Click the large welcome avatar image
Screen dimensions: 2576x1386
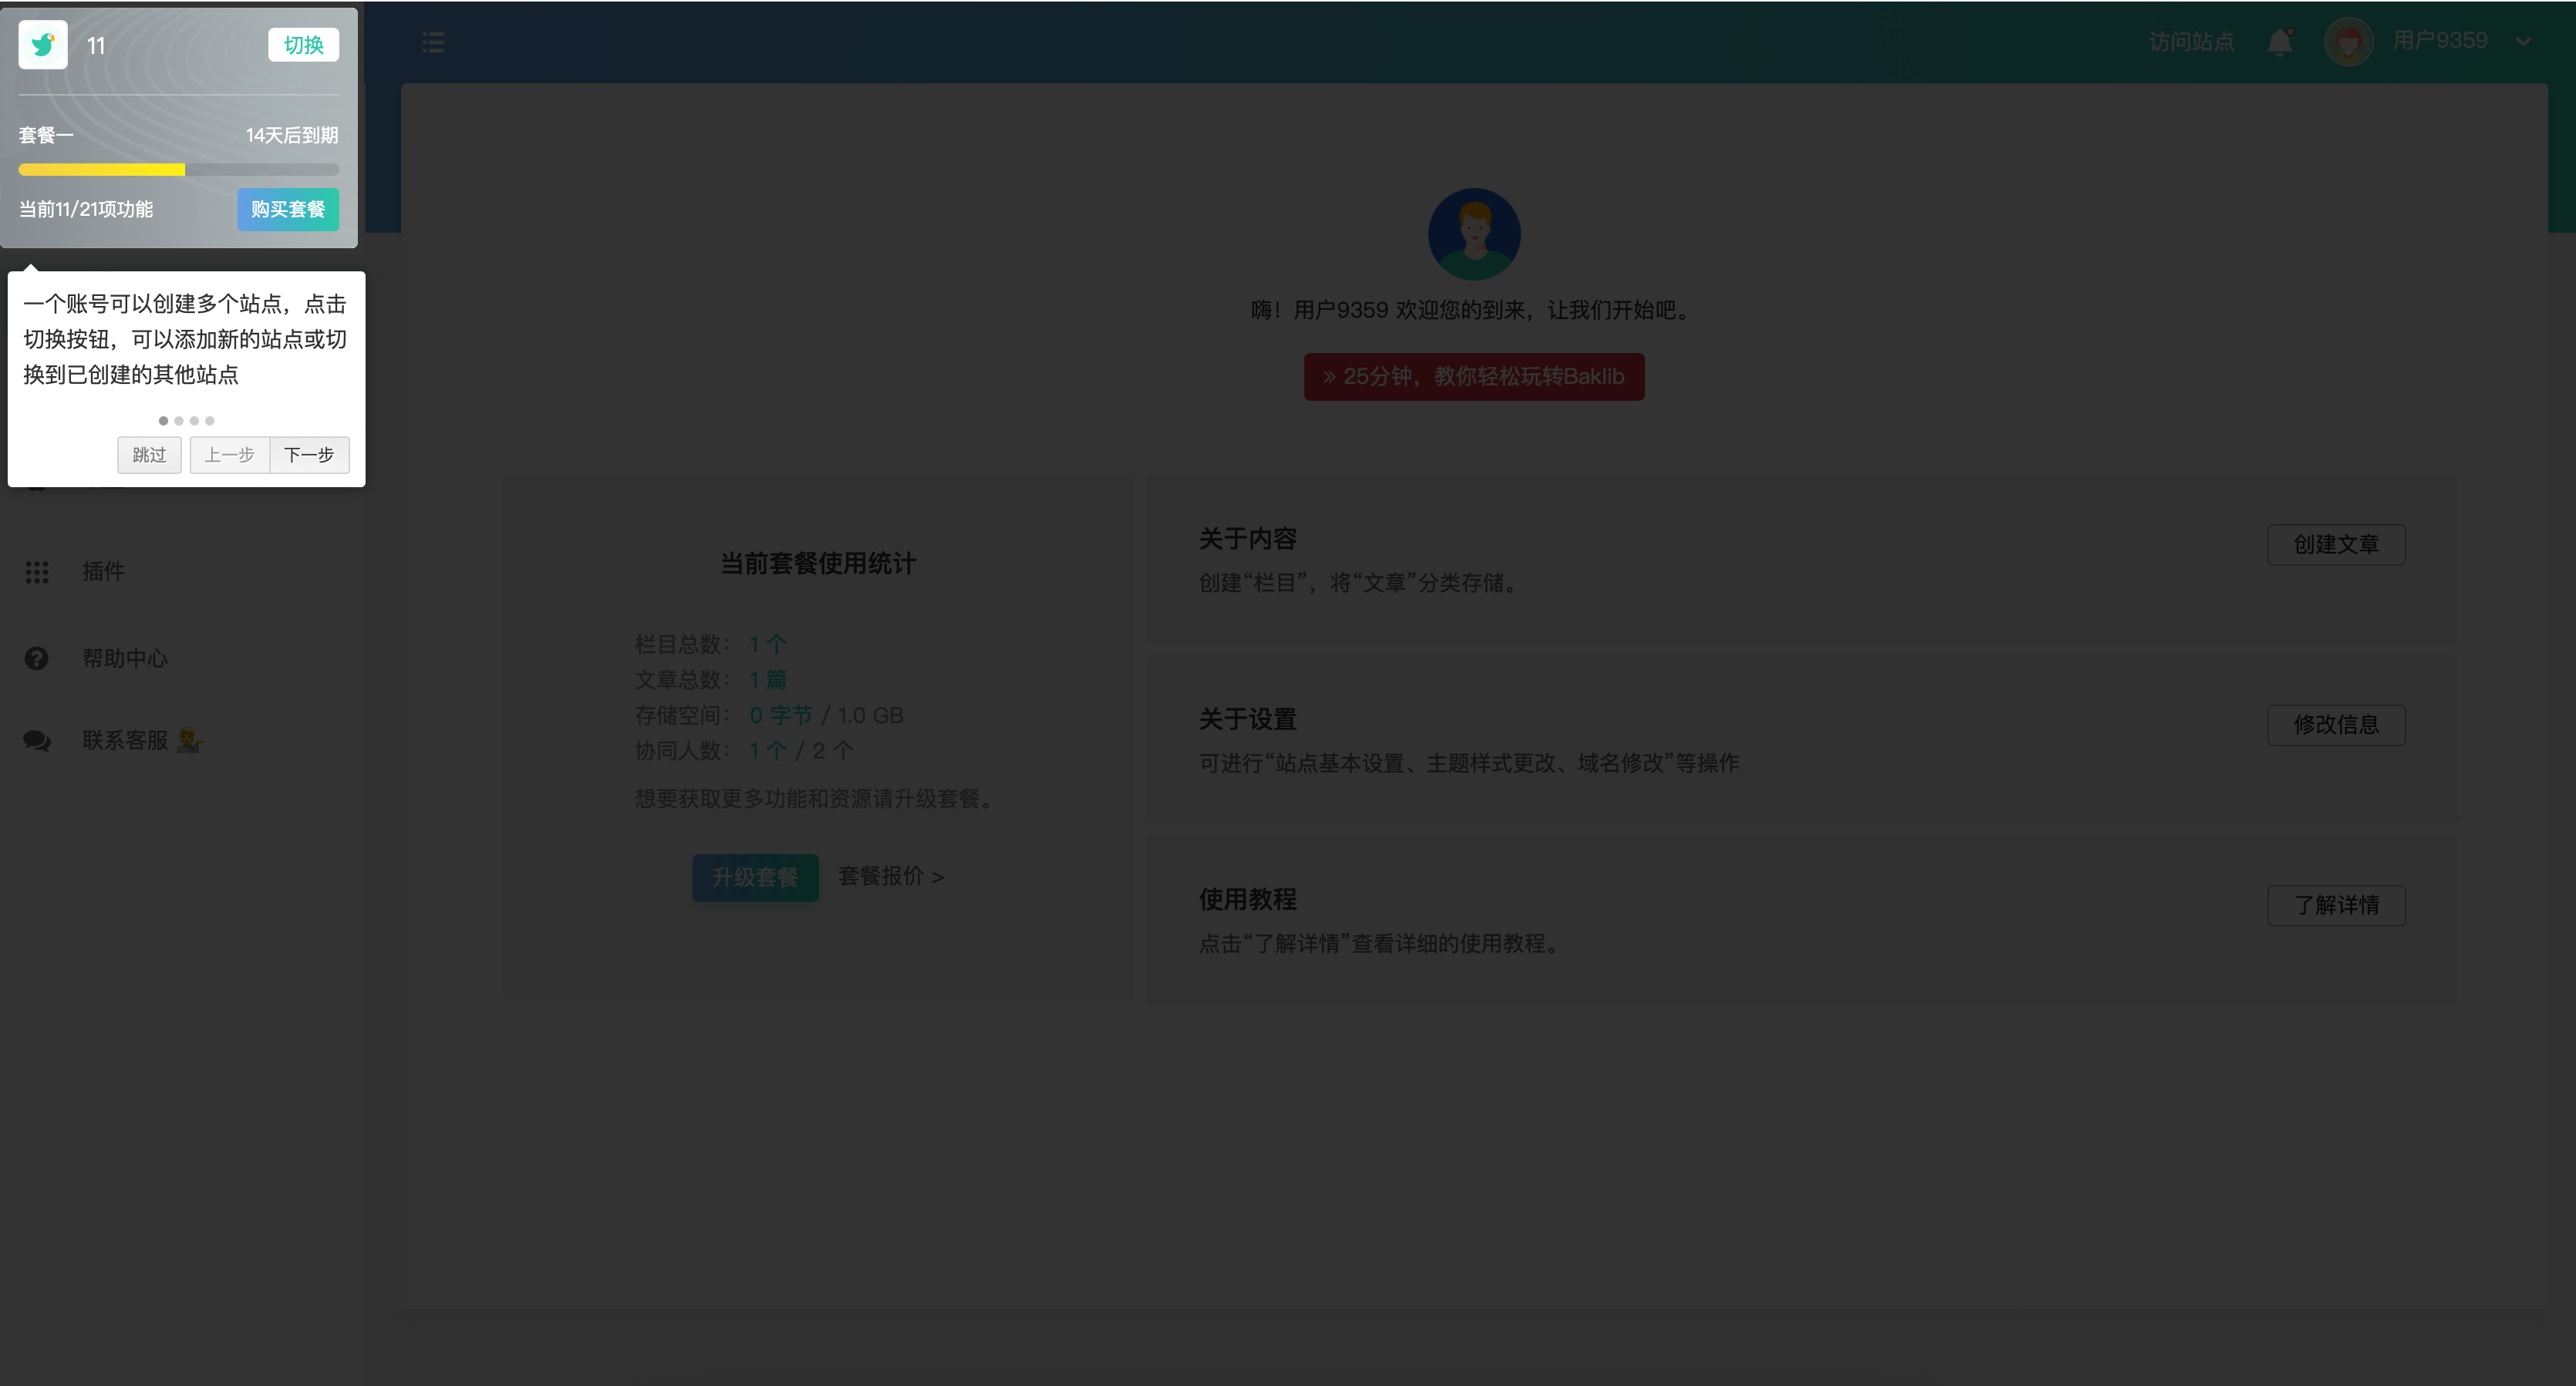tap(1474, 234)
